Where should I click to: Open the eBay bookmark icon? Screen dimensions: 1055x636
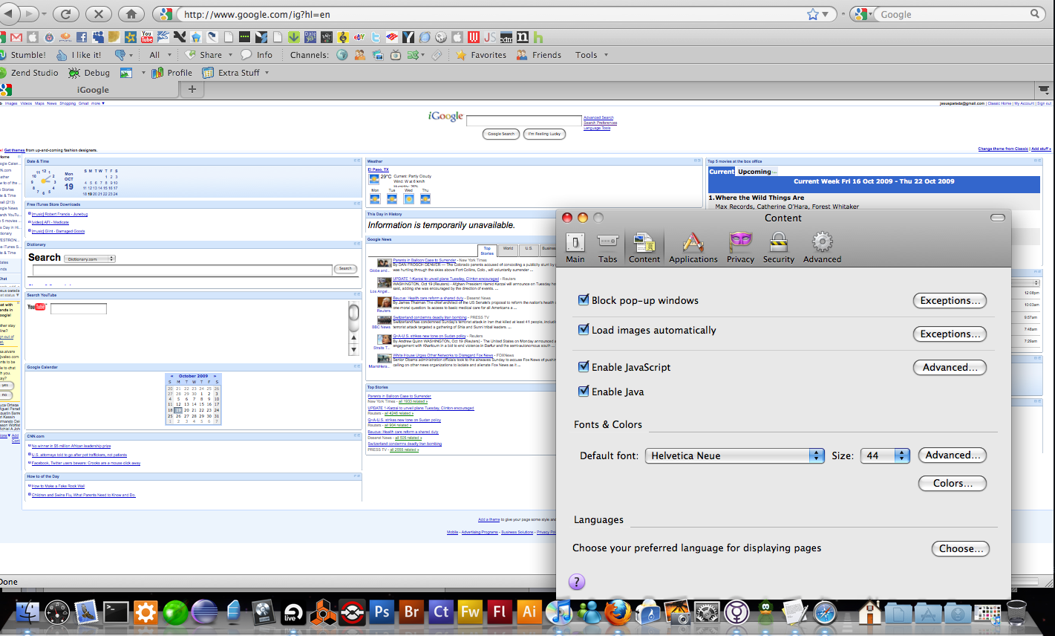pyautogui.click(x=360, y=36)
